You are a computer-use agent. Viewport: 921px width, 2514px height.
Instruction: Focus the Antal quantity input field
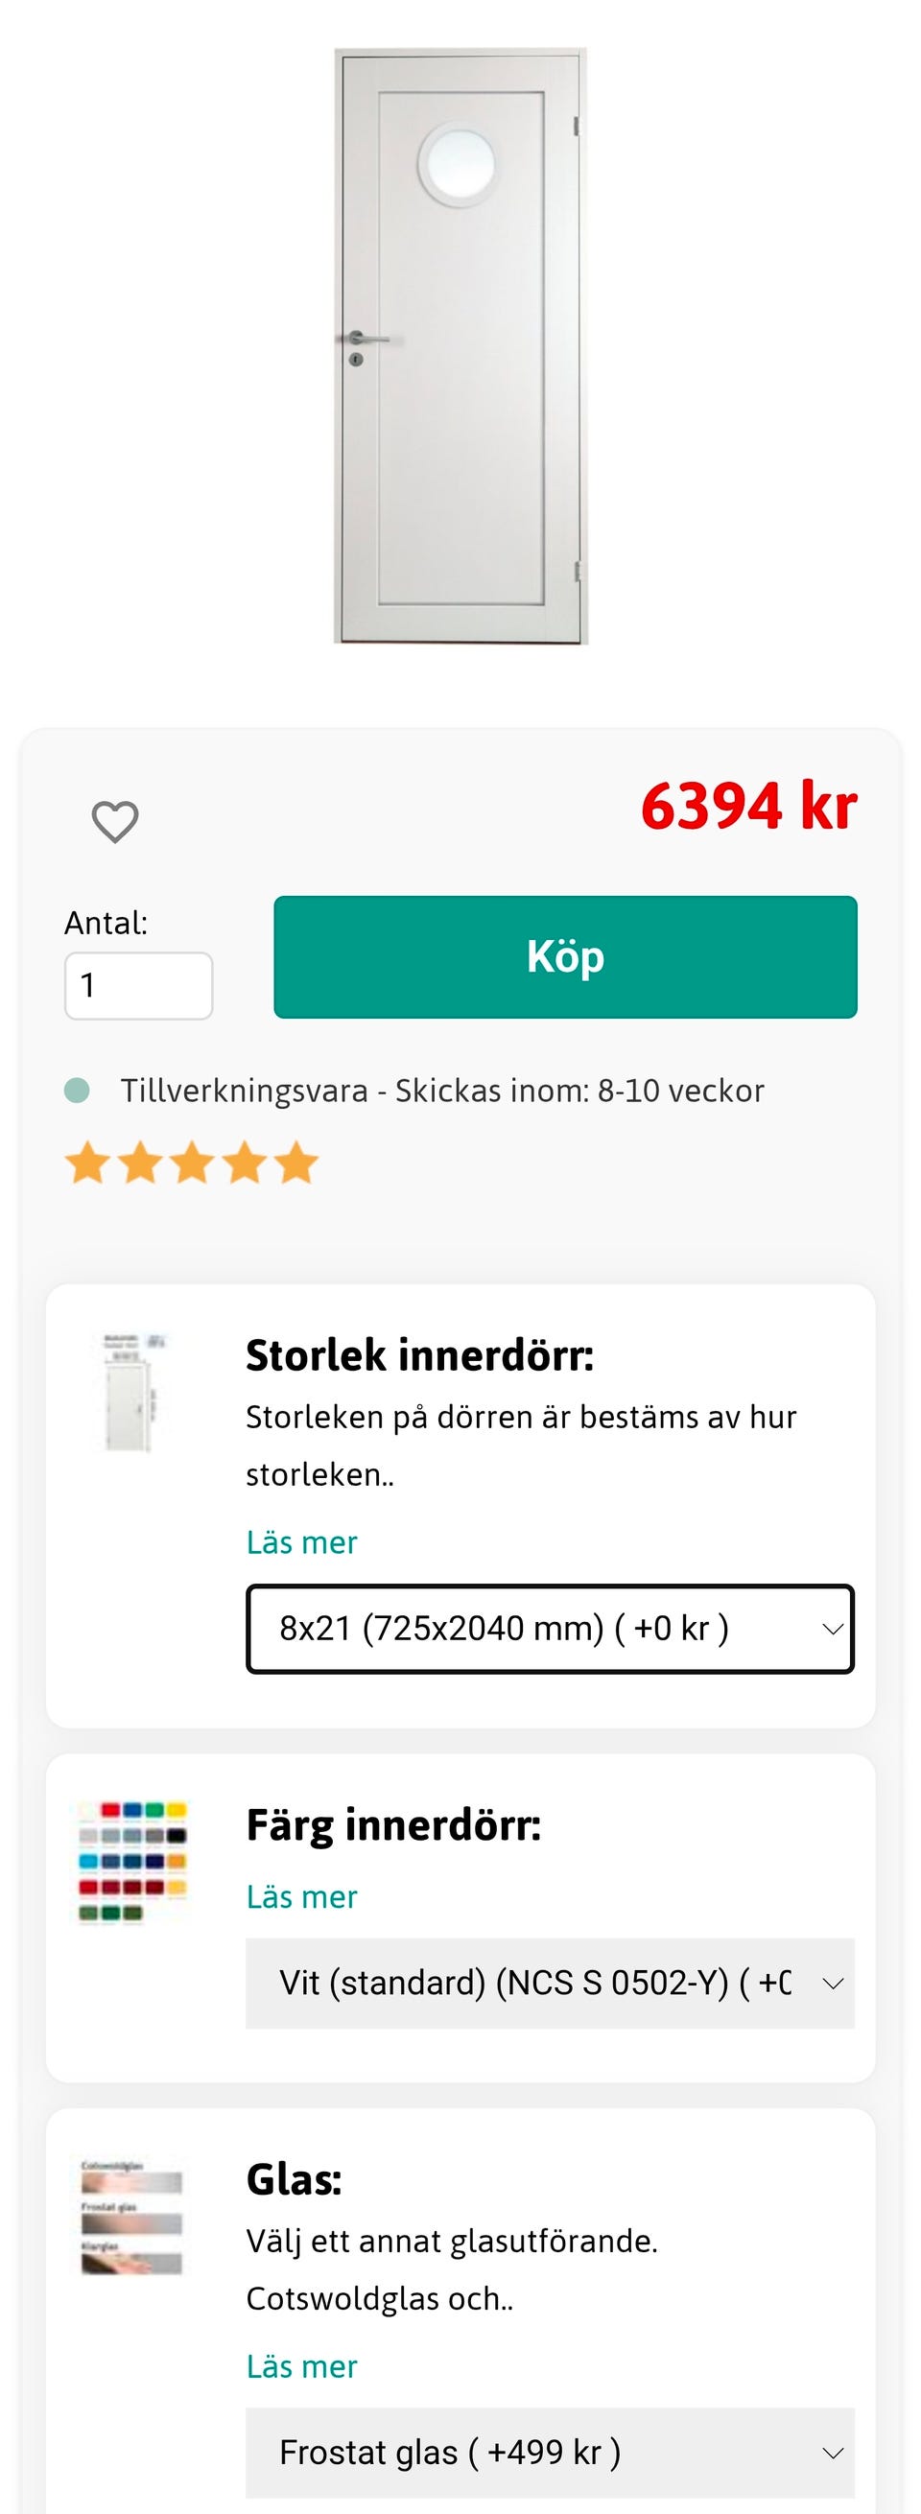pos(138,986)
